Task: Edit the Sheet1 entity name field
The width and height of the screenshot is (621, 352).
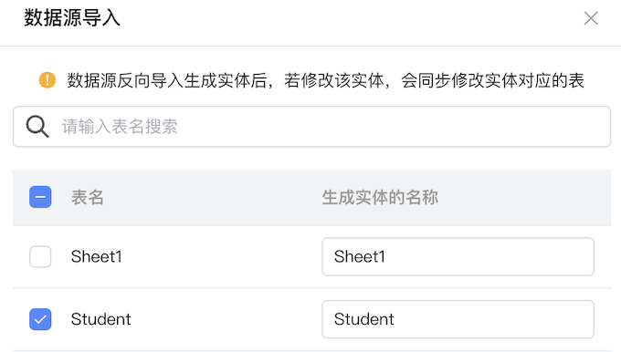Action: [x=458, y=256]
